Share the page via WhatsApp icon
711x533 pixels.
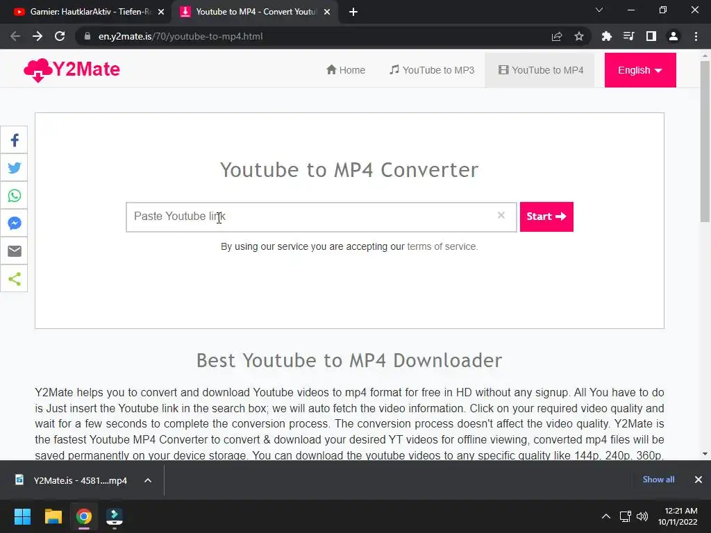click(x=14, y=195)
